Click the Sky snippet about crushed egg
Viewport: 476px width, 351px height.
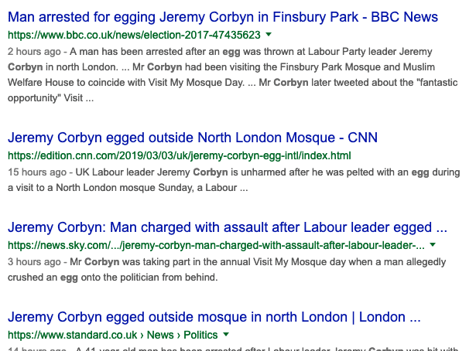click(227, 270)
